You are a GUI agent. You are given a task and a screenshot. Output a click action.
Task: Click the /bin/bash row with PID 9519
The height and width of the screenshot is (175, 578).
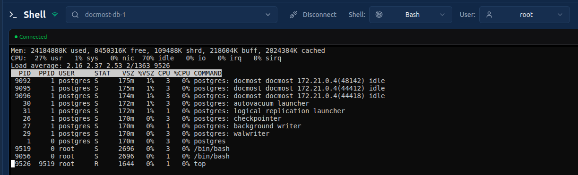[x=121, y=149]
